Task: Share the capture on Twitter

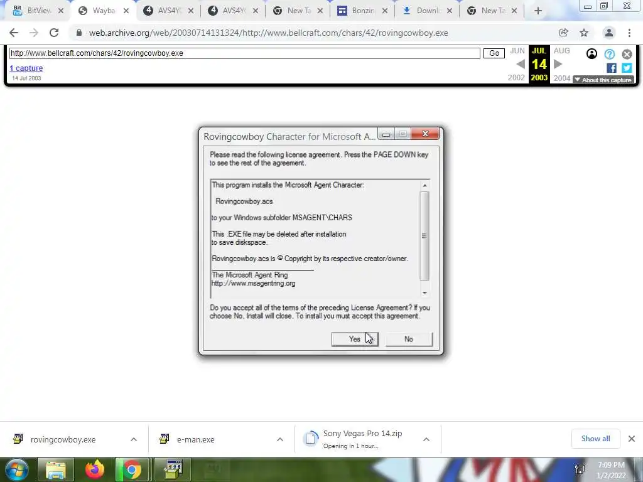Action: pyautogui.click(x=627, y=68)
